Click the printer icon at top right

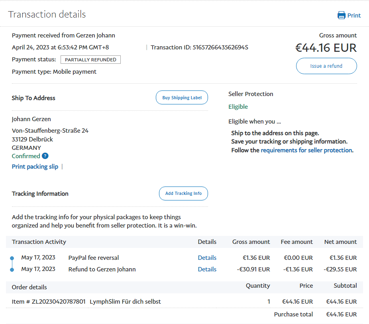[342, 16]
